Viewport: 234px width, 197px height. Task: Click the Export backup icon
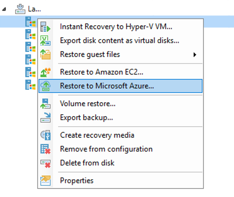(46, 117)
